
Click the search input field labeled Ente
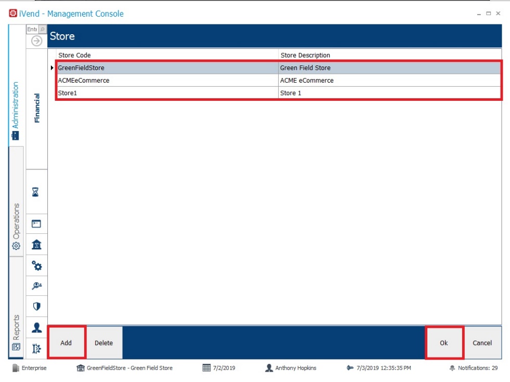pyautogui.click(x=33, y=29)
